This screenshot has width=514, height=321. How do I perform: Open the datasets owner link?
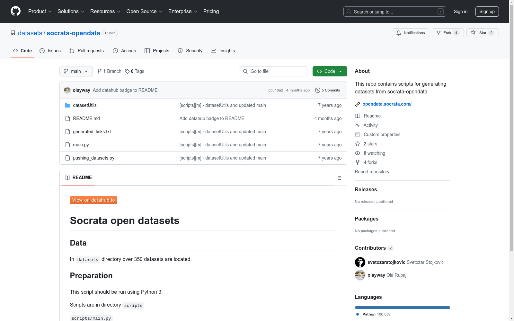click(x=30, y=33)
